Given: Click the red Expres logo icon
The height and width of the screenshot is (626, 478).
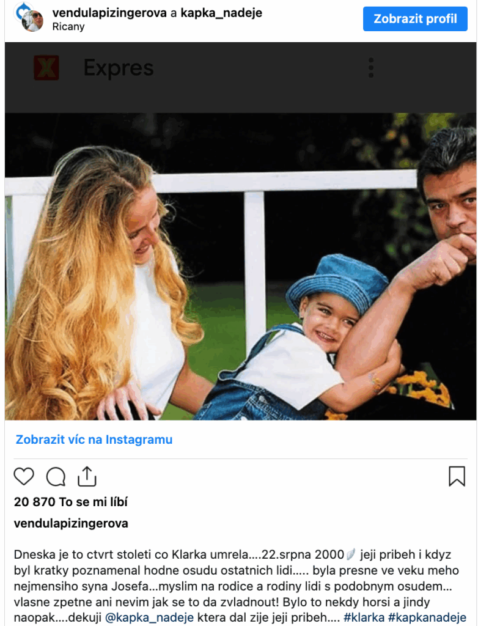Looking at the screenshot, I should pyautogui.click(x=46, y=67).
